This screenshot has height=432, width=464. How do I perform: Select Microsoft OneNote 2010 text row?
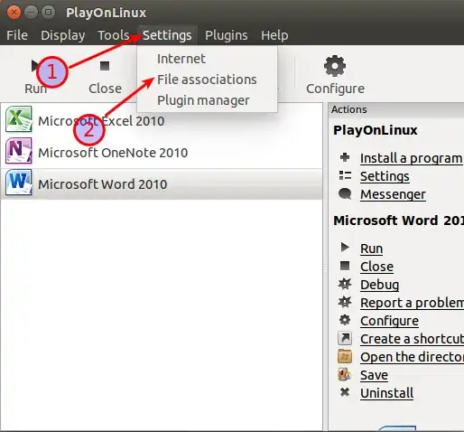[x=113, y=153]
